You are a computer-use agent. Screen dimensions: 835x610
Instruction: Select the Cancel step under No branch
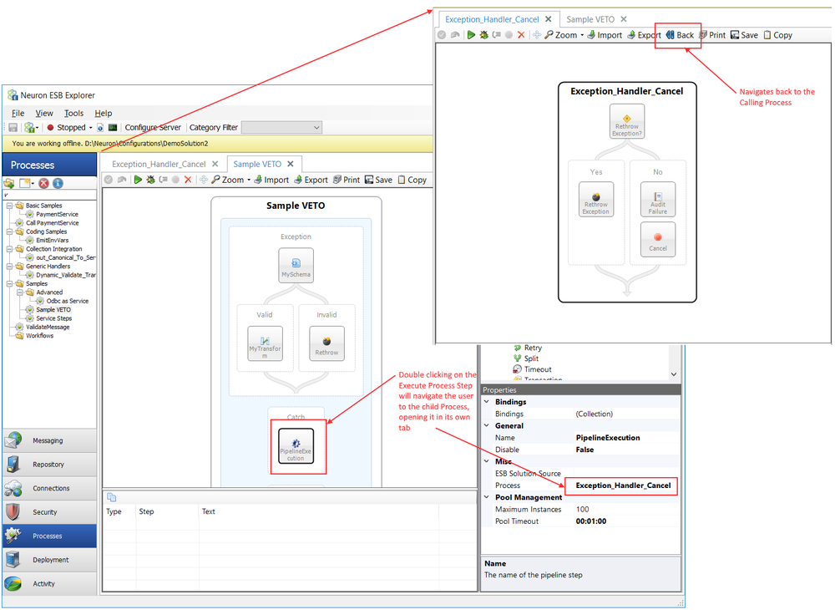(x=658, y=240)
